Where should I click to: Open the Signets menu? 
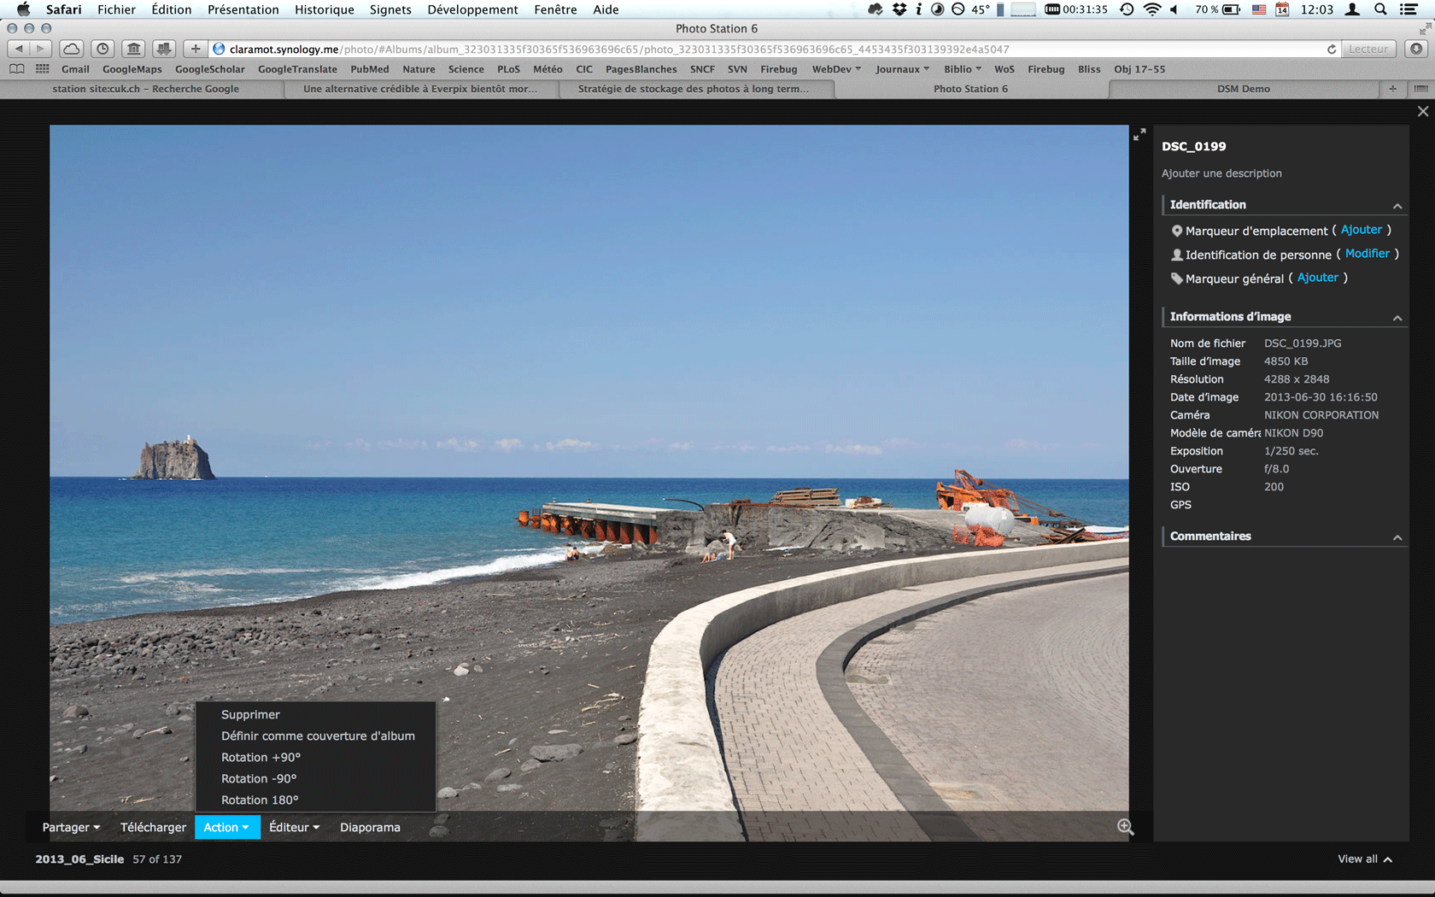pyautogui.click(x=390, y=9)
